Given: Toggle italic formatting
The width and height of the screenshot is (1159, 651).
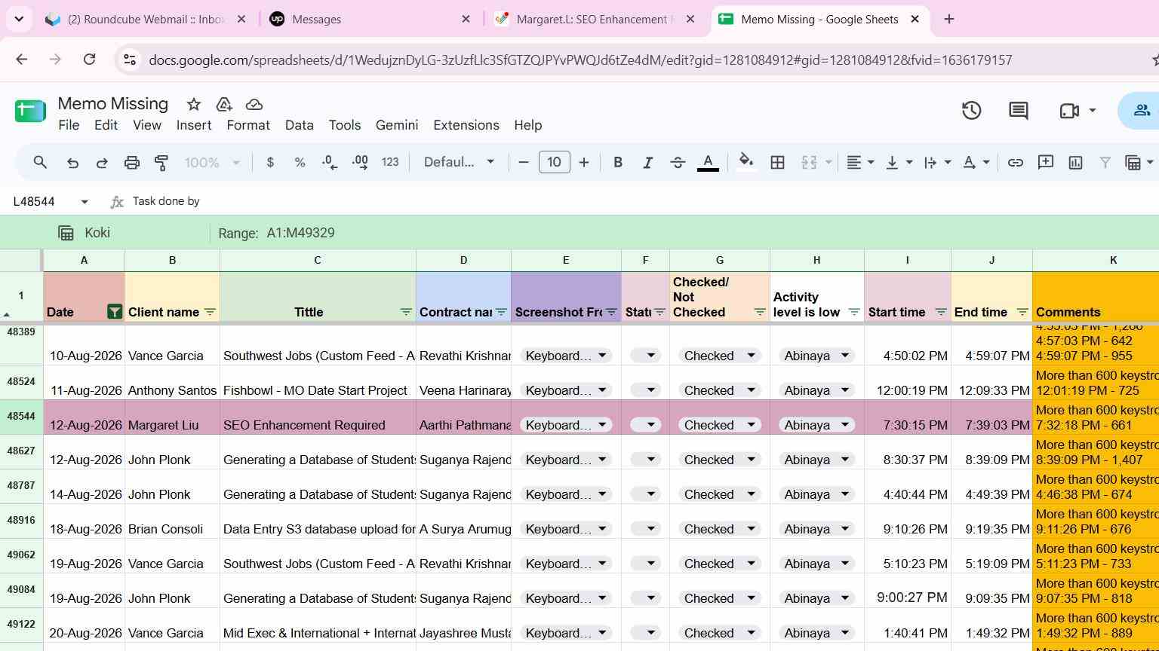Looking at the screenshot, I should click(647, 162).
